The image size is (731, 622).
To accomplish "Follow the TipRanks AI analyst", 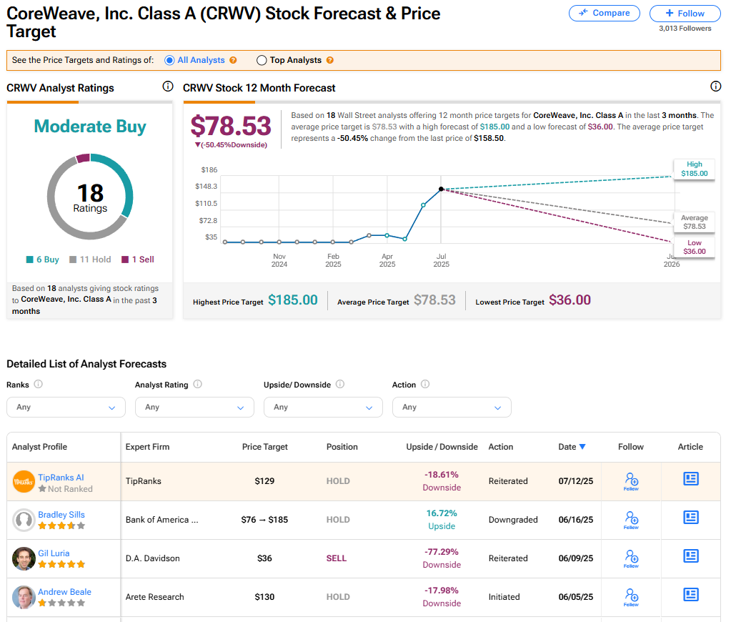I will click(631, 481).
